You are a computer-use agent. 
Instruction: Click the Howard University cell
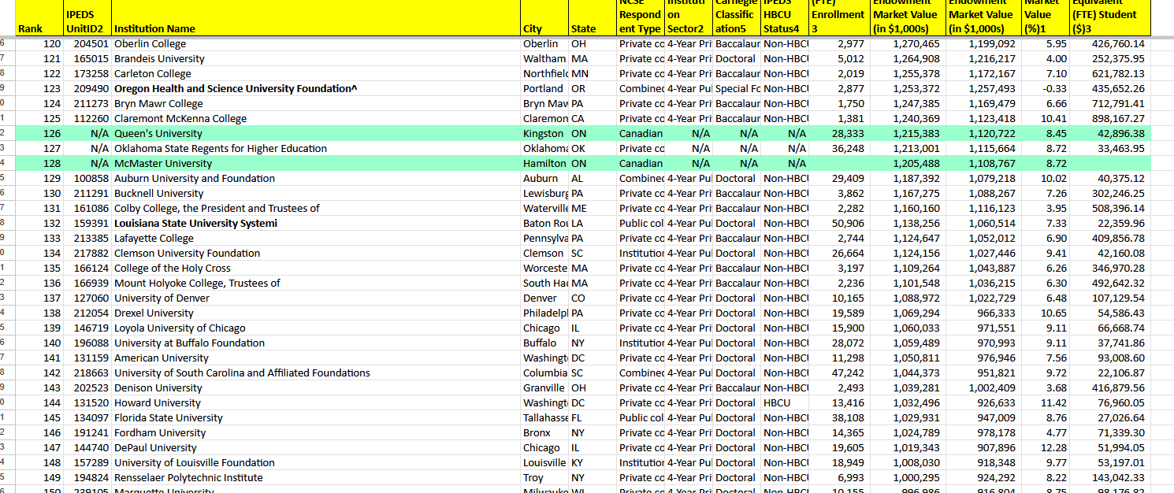(316, 403)
